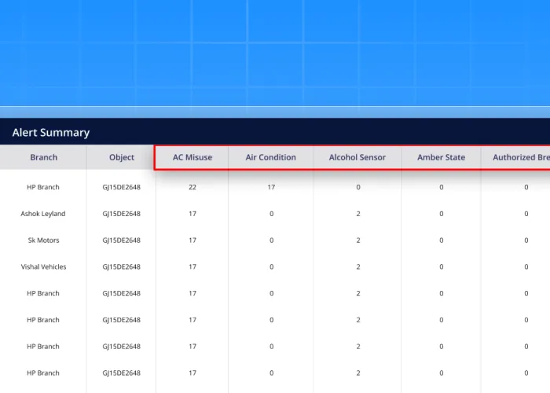The height and width of the screenshot is (393, 550).
Task: Open the Sk Motors branch row
Action: click(43, 241)
